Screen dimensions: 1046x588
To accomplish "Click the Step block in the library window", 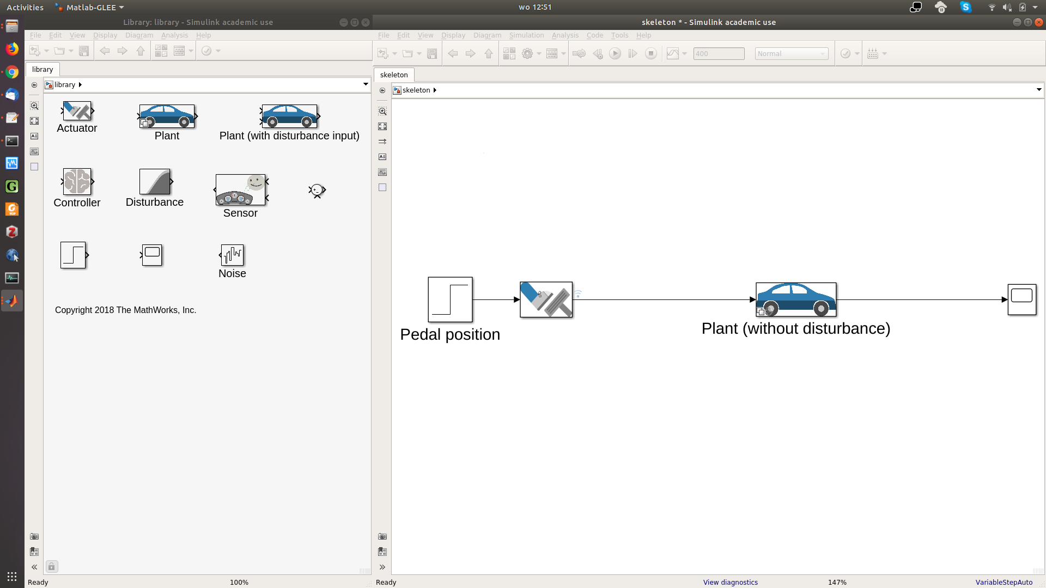I will point(73,255).
